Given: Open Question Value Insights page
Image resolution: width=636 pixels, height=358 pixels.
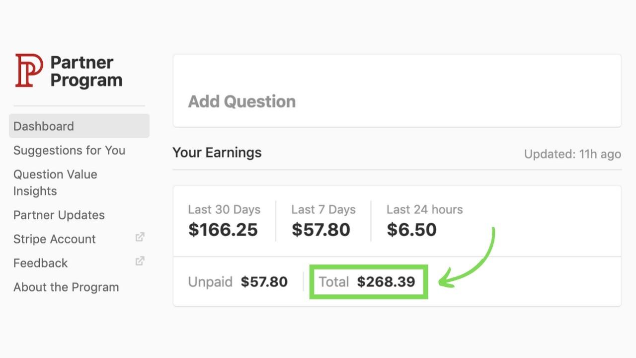Looking at the screenshot, I should coord(55,182).
